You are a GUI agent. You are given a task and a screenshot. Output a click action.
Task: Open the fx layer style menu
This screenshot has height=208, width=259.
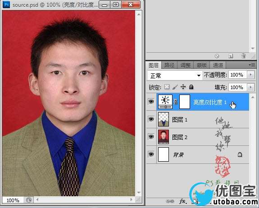tap(183, 201)
